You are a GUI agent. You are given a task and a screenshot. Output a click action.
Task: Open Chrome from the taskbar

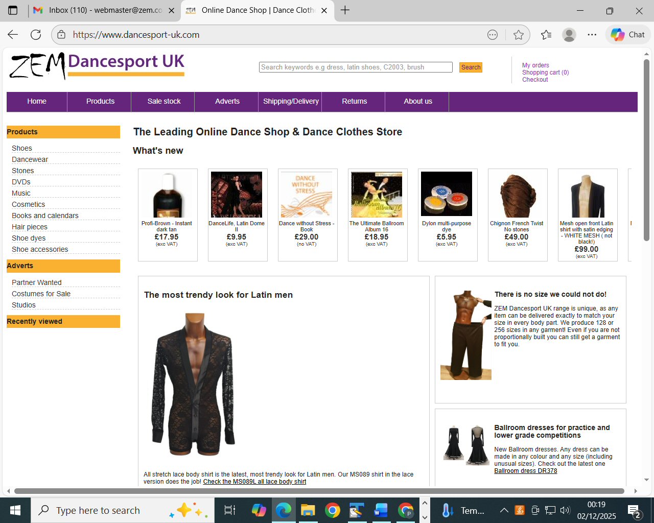click(x=333, y=510)
